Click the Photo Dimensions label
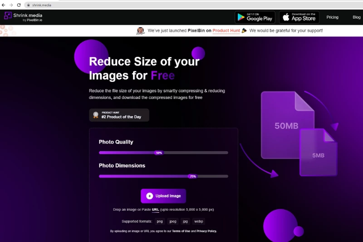The height and width of the screenshot is (242, 363). [122, 166]
